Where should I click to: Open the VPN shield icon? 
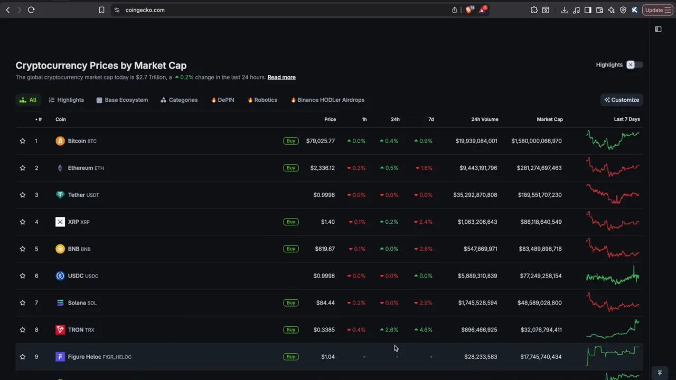pos(623,10)
